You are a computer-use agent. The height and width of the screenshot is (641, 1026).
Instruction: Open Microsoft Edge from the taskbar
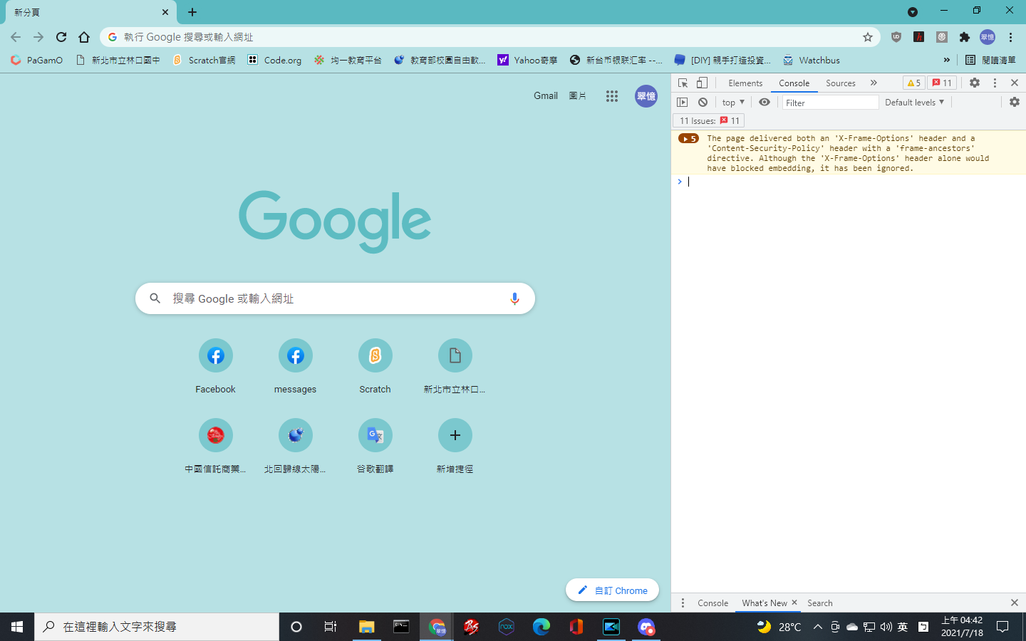click(x=541, y=627)
